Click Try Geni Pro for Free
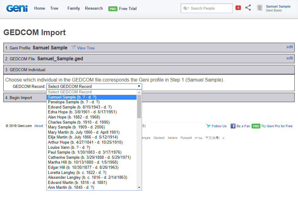The height and width of the screenshot is (203, 298). [277, 126]
